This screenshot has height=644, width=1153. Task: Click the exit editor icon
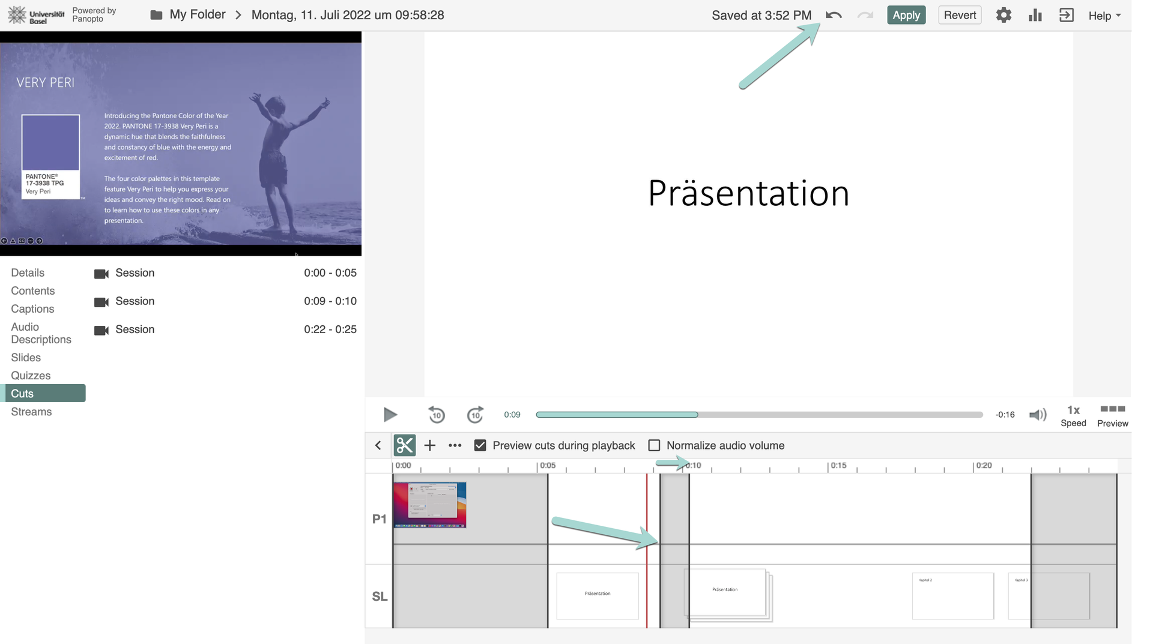tap(1067, 16)
